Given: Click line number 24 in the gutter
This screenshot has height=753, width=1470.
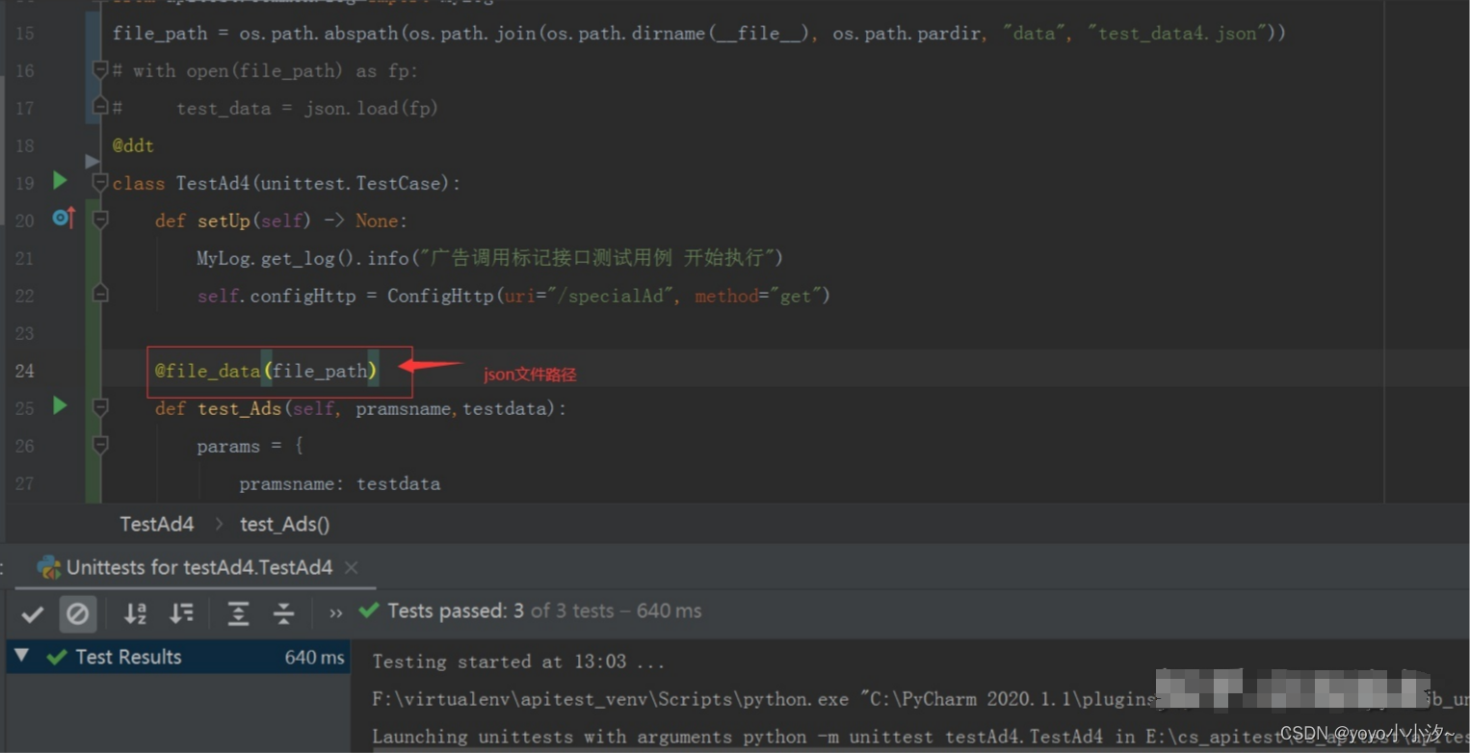Looking at the screenshot, I should pos(24,370).
